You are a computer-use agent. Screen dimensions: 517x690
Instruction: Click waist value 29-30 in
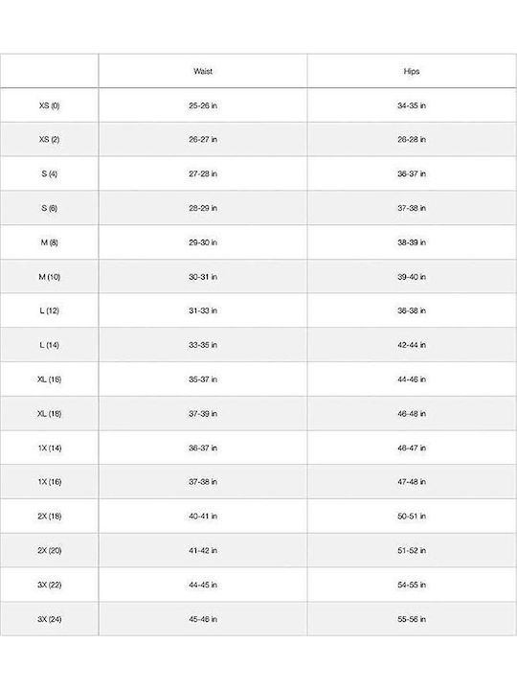point(203,242)
